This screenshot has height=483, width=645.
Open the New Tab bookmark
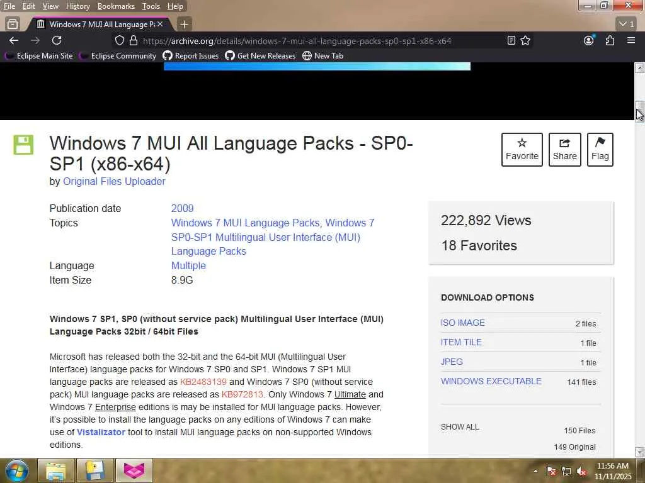point(323,56)
